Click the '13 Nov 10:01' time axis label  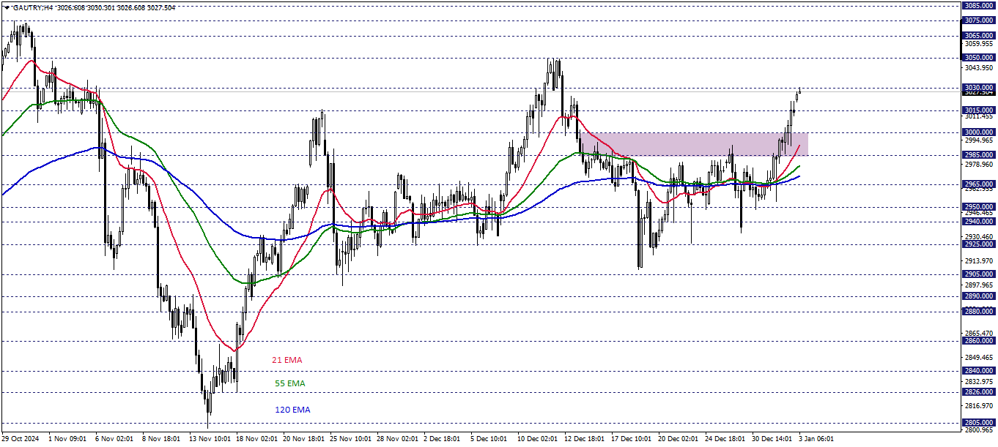coord(209,439)
